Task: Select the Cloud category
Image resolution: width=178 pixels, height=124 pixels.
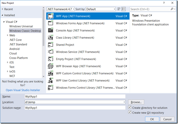Action: click(x=13, y=53)
